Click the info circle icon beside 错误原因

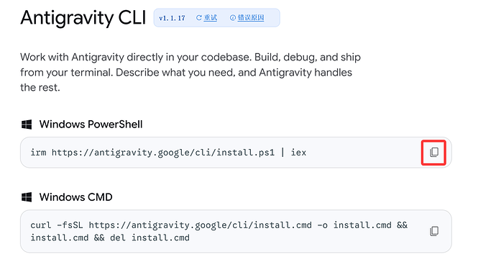(232, 18)
